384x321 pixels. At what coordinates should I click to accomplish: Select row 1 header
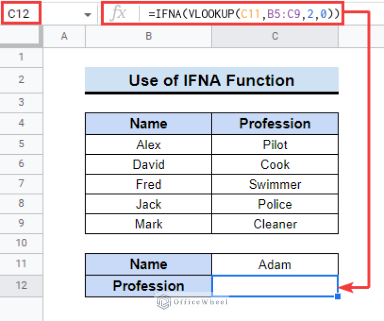21,57
